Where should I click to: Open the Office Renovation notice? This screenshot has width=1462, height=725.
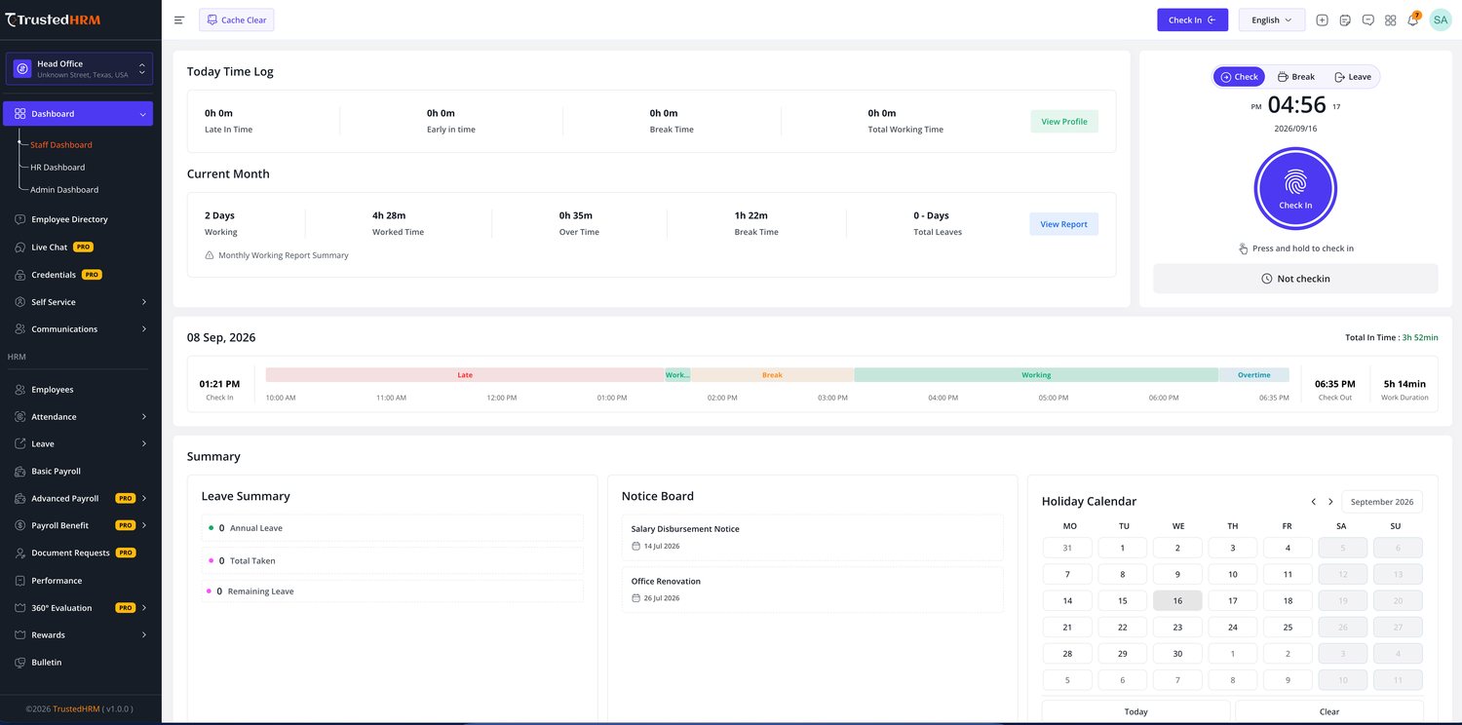point(812,590)
